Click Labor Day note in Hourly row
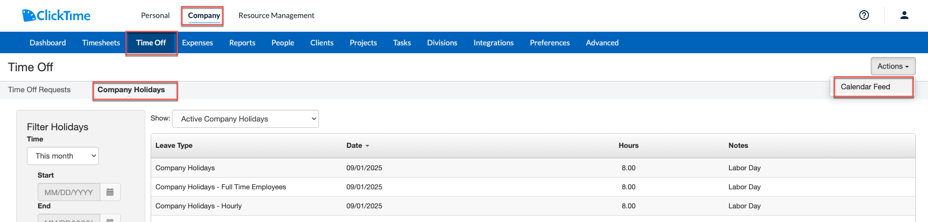This screenshot has height=222, width=928. point(744,206)
